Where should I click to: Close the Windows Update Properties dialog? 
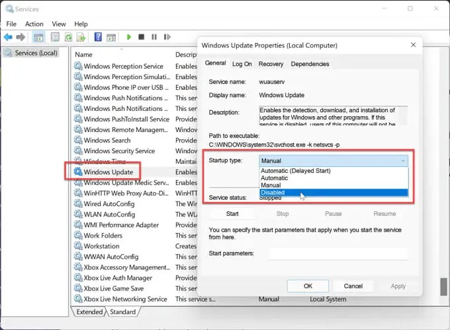[413, 45]
